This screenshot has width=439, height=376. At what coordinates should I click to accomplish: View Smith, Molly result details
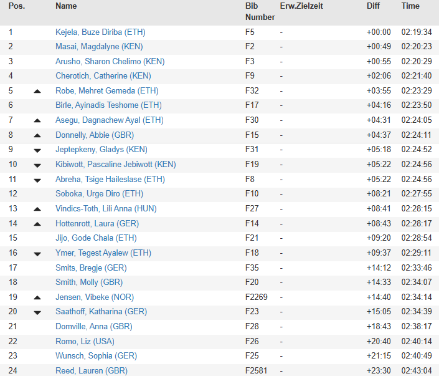pyautogui.click(x=89, y=282)
